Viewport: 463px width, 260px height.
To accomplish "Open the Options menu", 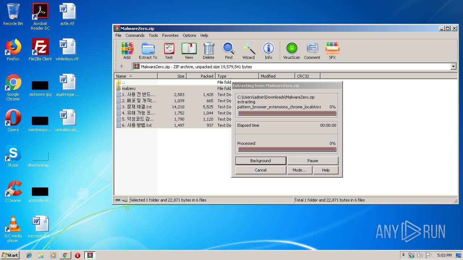I will 189,35.
